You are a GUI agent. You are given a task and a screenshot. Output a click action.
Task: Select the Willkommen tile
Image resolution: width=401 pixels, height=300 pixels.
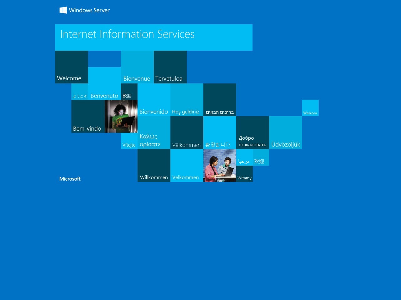pos(154,166)
